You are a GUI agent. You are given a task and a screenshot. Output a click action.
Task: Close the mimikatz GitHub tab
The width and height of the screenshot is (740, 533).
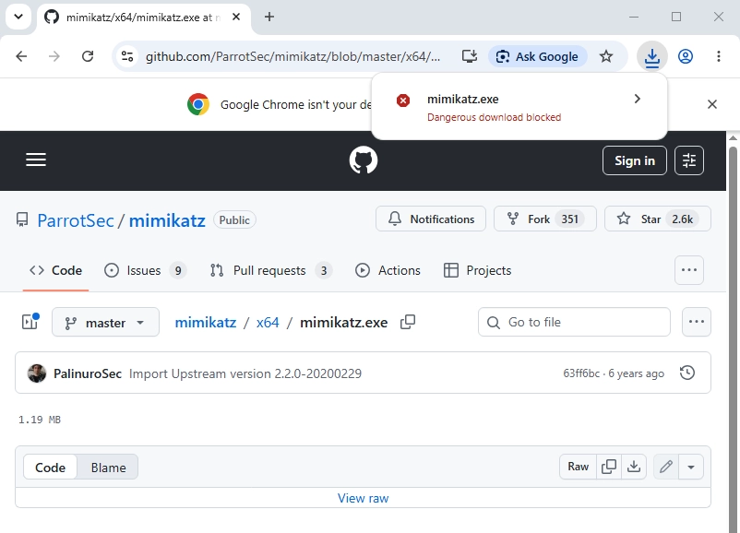(x=236, y=17)
